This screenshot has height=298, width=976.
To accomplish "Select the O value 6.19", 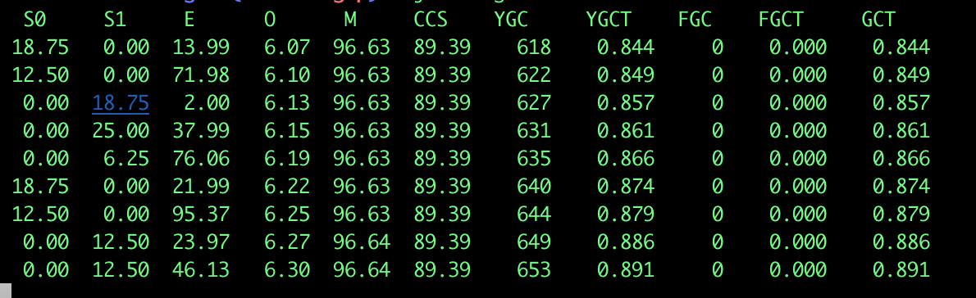I will pos(287,158).
